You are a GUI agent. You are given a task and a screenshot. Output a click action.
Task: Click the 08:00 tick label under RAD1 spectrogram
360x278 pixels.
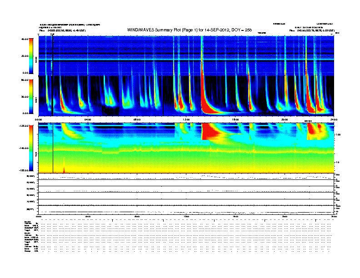[137, 119]
